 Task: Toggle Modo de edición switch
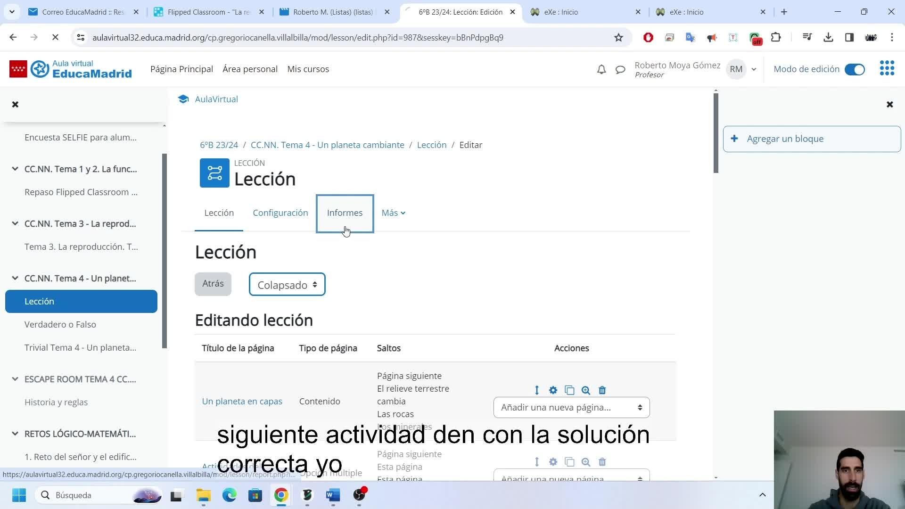pos(854,69)
